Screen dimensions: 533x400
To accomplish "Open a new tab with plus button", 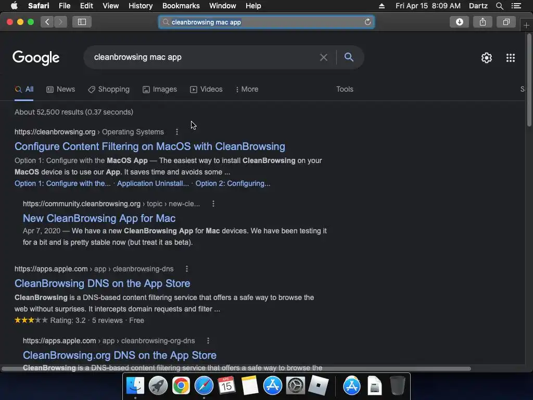I will pos(526,26).
